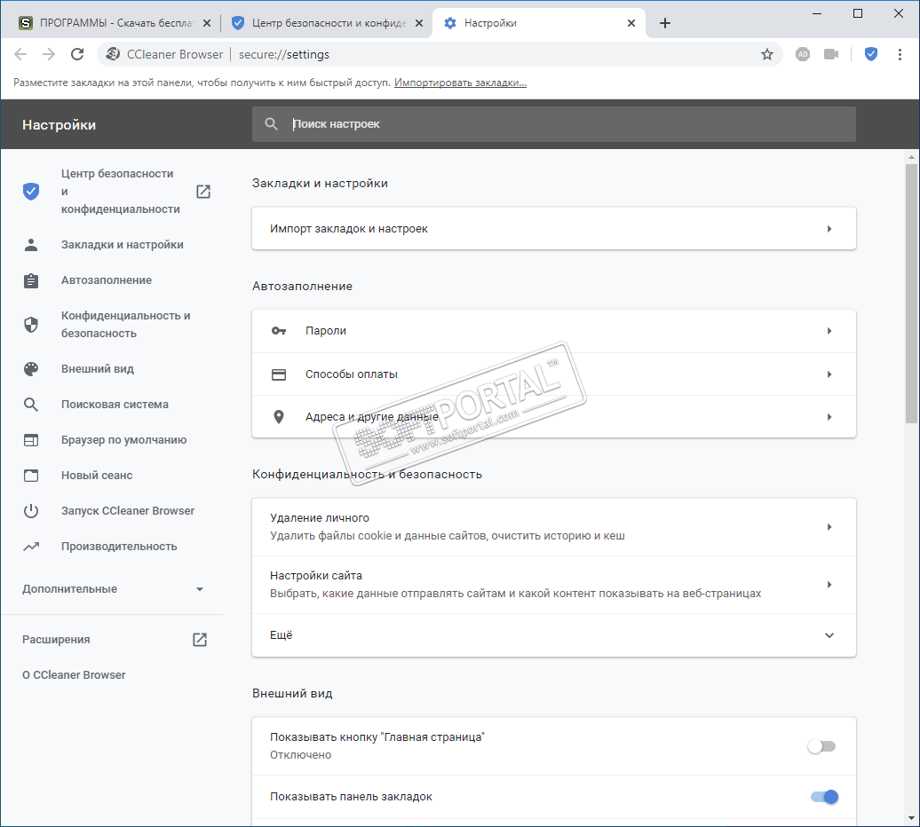The height and width of the screenshot is (827, 920).
Task: Open the blue shield Security Center toolbar icon
Action: pos(871,54)
